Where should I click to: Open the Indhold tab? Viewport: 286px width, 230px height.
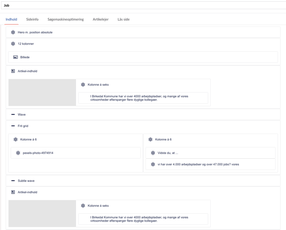click(x=11, y=19)
